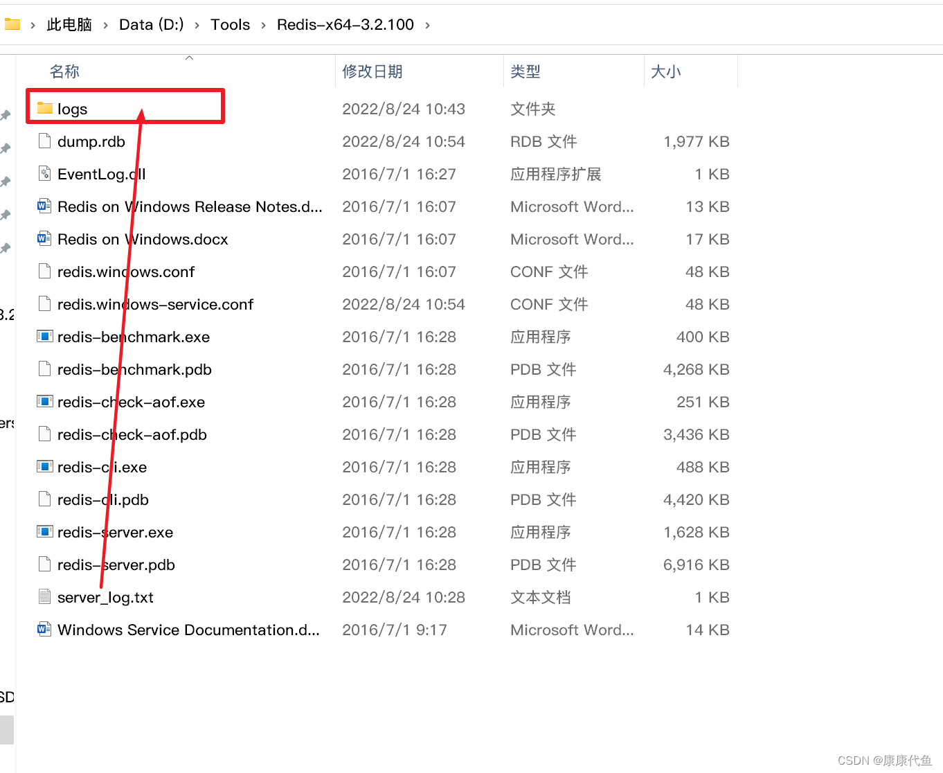Image resolution: width=943 pixels, height=773 pixels.
Task: Select the dump.rdb file name
Action: point(91,141)
